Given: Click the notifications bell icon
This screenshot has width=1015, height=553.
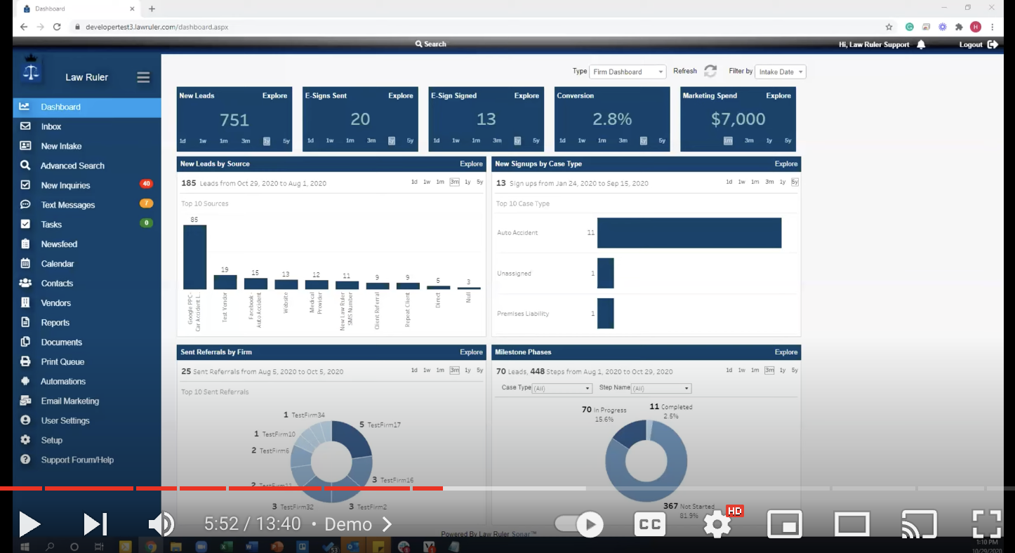Looking at the screenshot, I should 921,44.
